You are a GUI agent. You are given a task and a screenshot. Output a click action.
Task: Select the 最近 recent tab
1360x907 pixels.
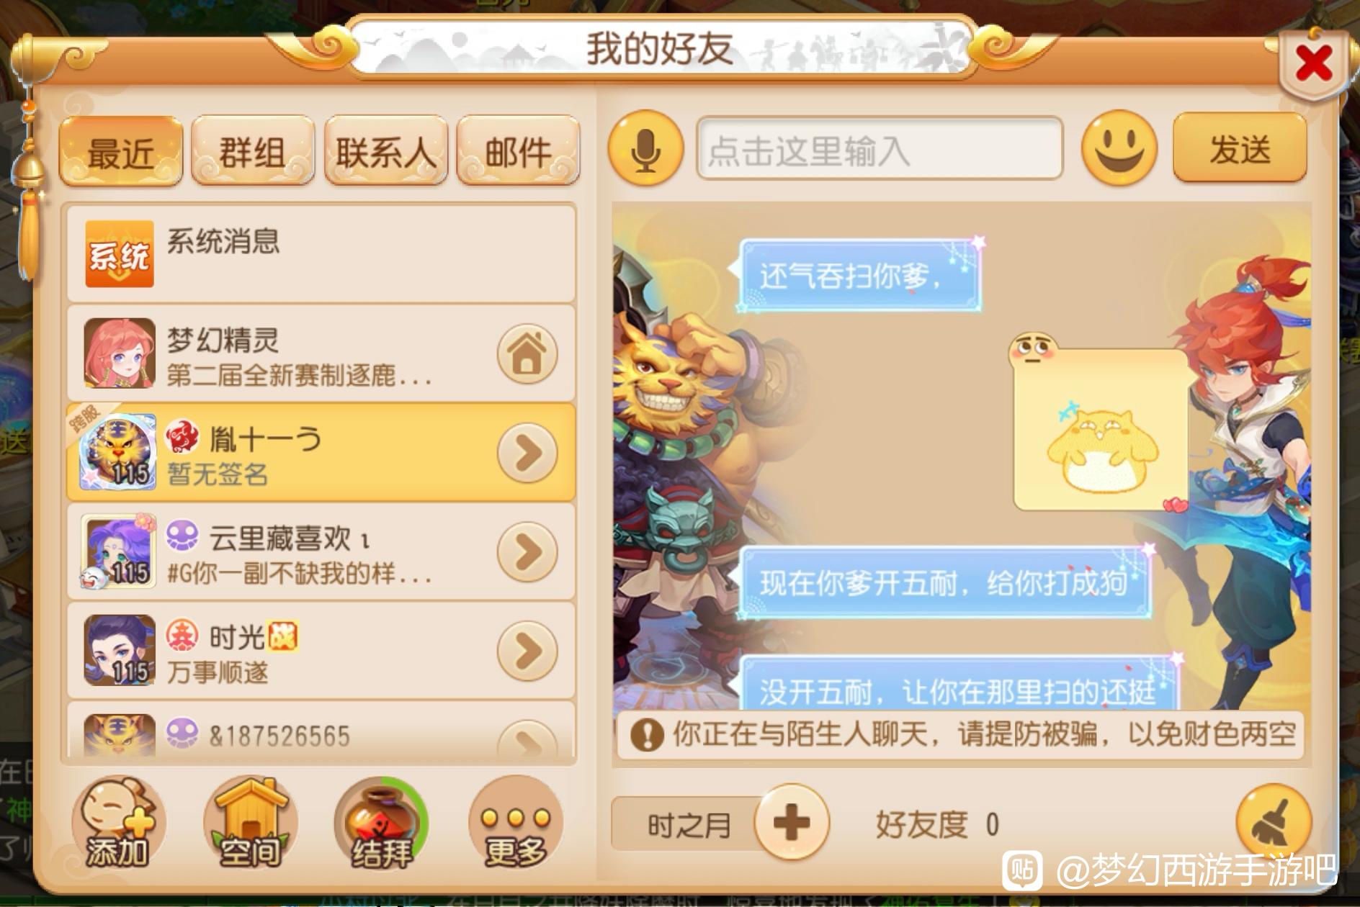120,151
